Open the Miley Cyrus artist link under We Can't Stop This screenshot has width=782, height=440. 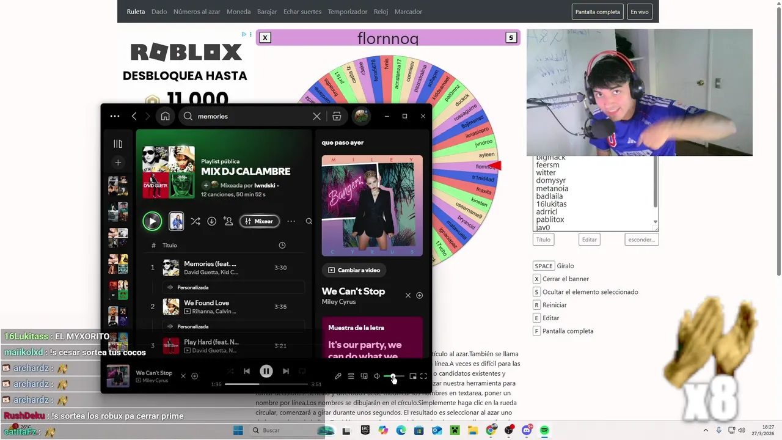339,302
